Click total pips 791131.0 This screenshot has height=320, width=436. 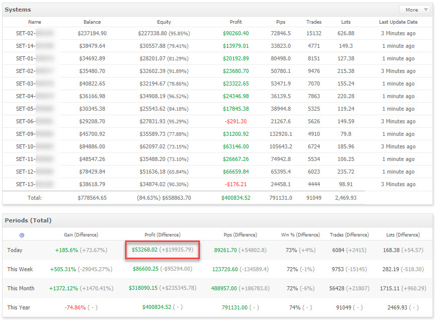[281, 198]
